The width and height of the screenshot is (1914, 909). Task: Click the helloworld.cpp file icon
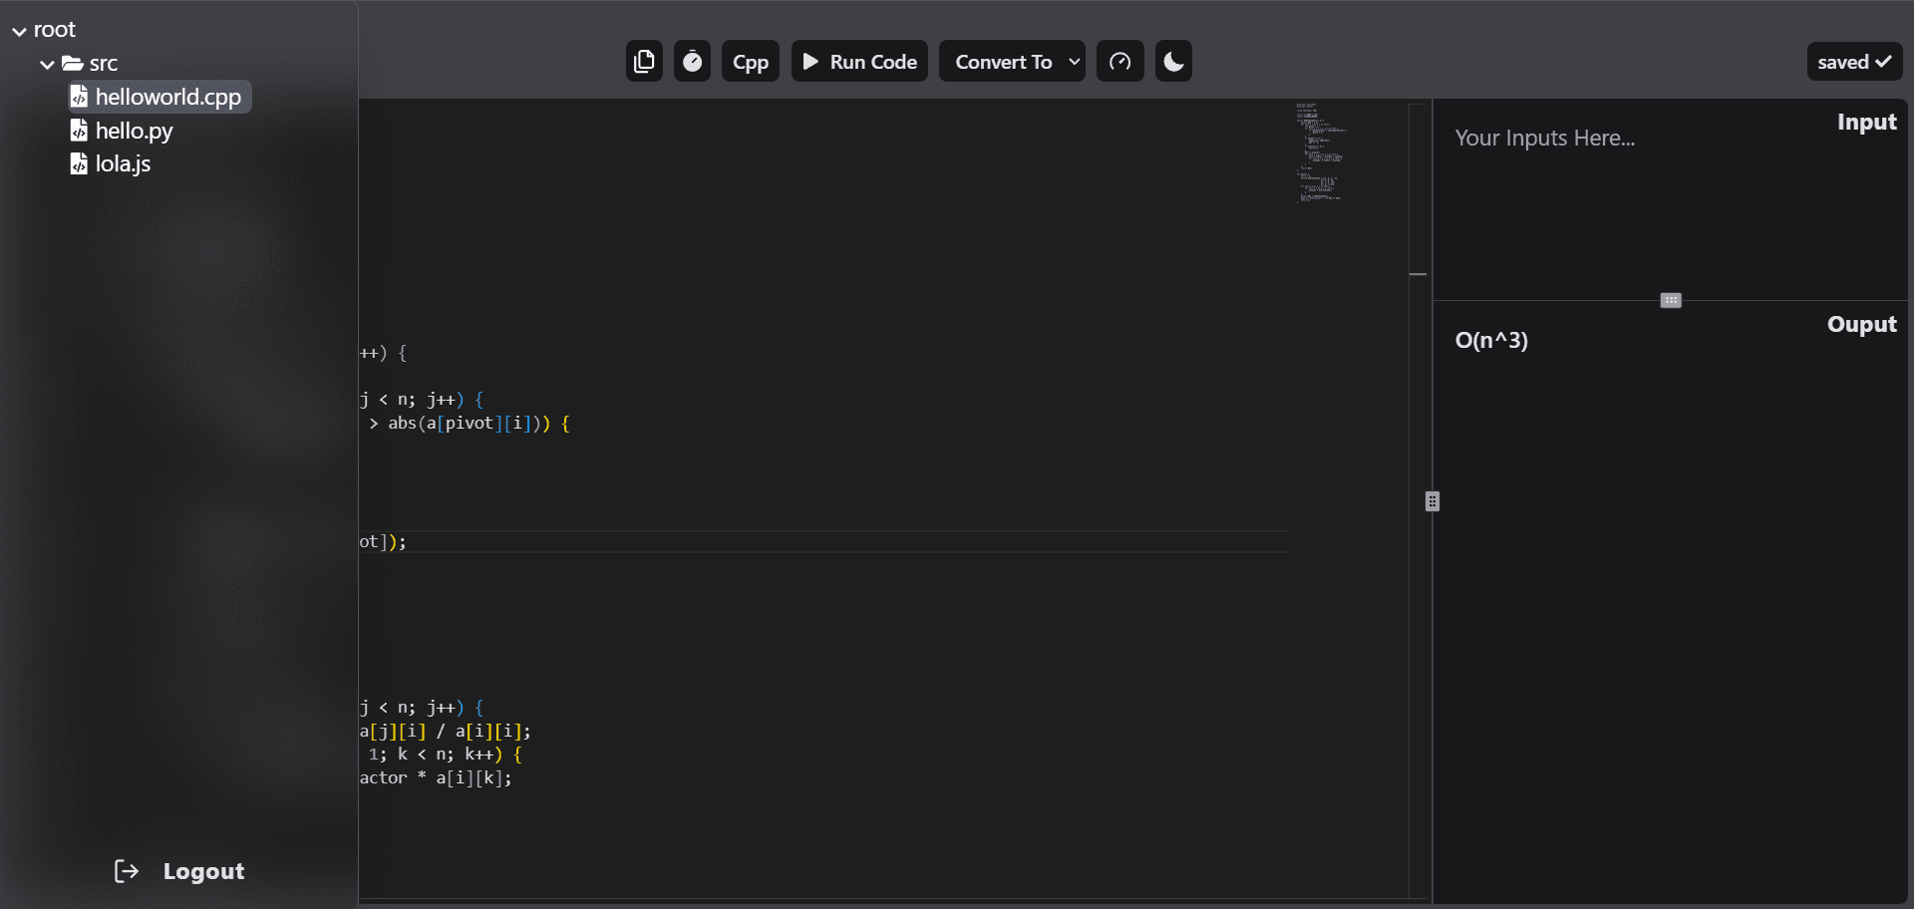[79, 97]
